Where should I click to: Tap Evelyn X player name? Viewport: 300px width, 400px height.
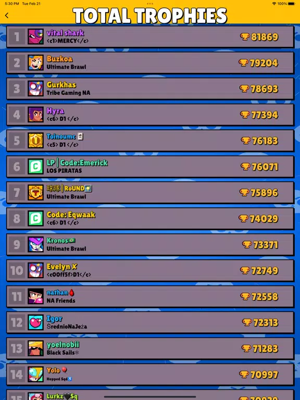pyautogui.click(x=62, y=267)
